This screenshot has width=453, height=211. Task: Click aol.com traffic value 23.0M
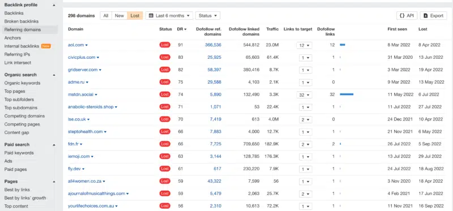tap(272, 45)
